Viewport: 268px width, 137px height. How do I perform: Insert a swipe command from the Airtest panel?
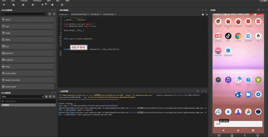tap(28, 33)
